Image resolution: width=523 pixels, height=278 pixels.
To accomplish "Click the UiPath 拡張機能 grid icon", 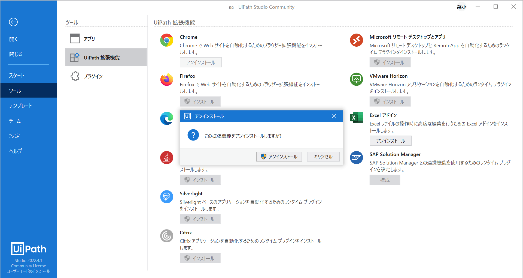I will tap(75, 57).
